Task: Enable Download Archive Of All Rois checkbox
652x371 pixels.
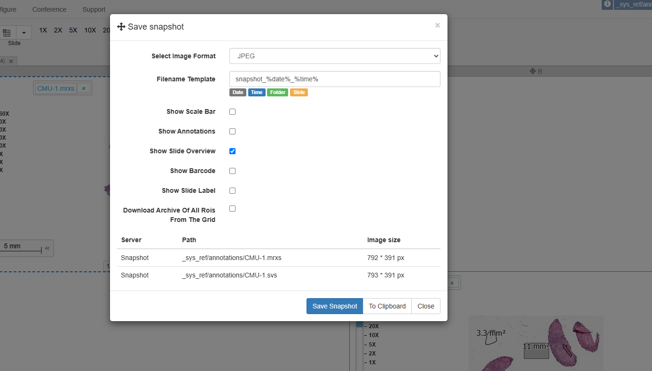Action: pyautogui.click(x=232, y=209)
